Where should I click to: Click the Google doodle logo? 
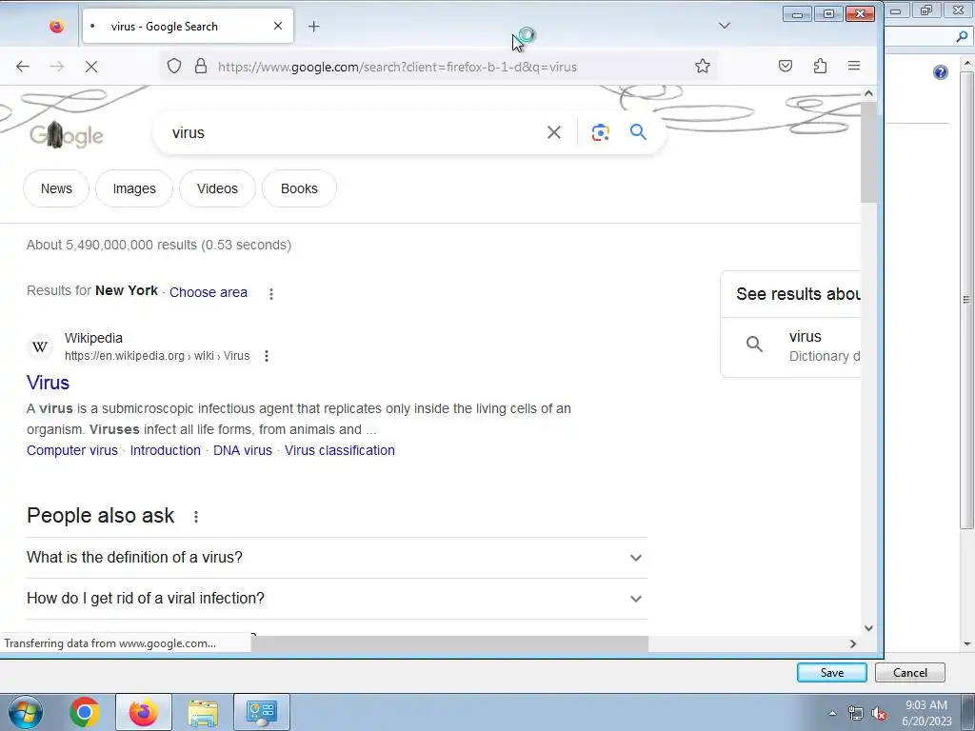67,135
